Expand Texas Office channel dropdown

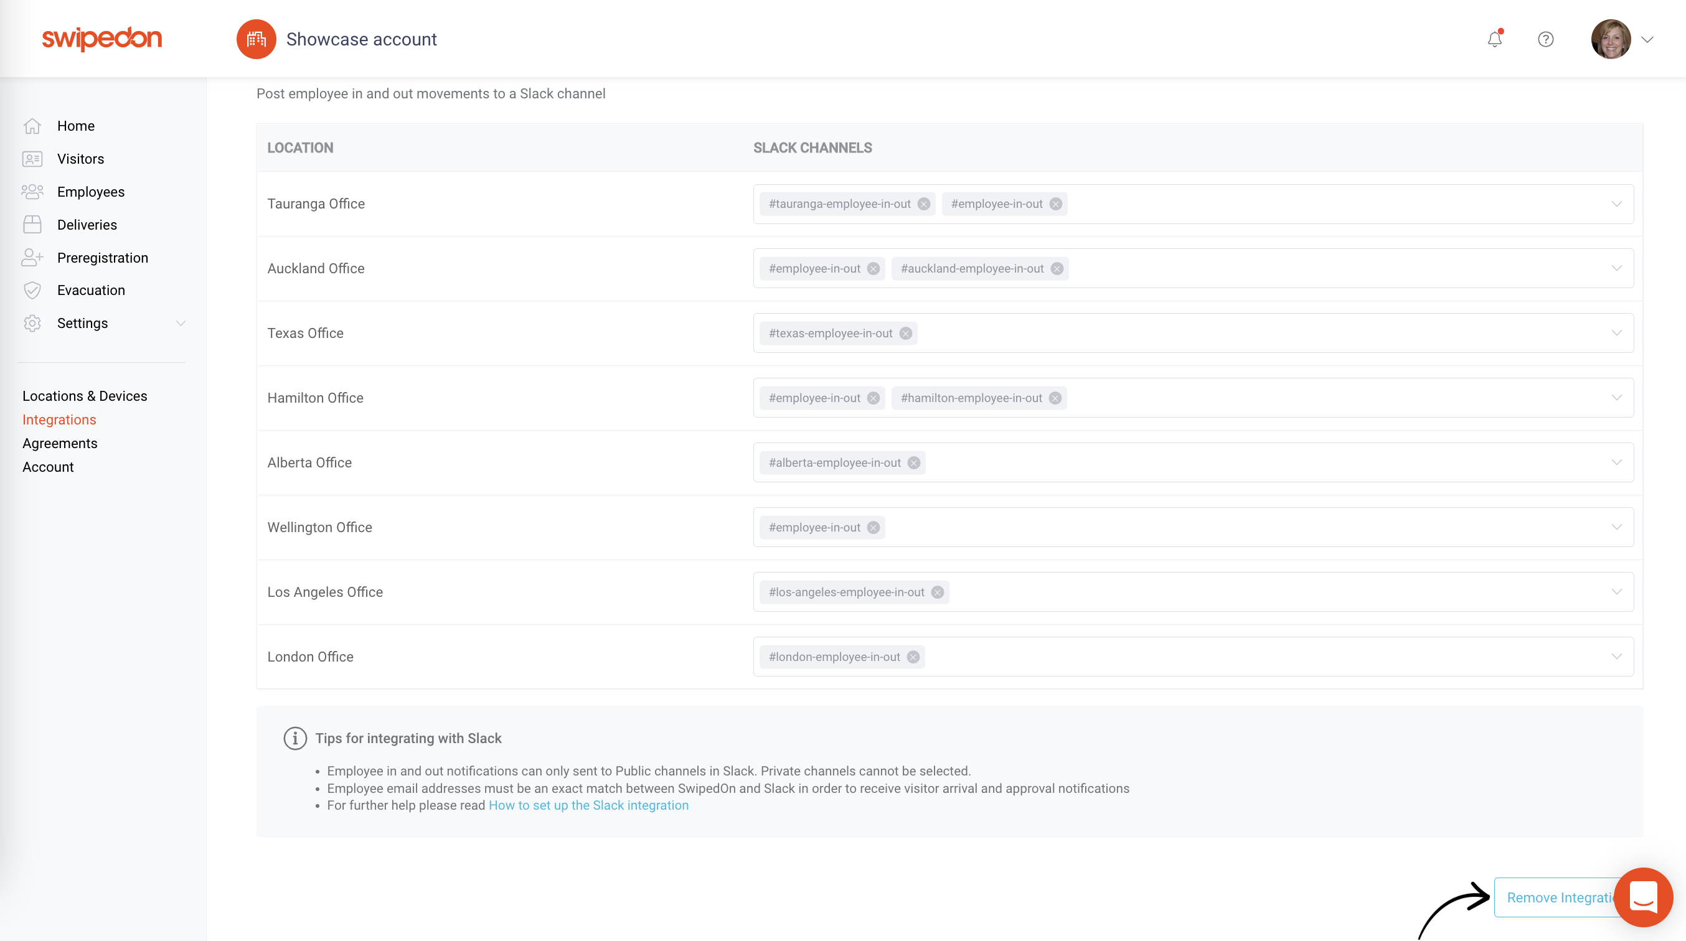(1617, 333)
